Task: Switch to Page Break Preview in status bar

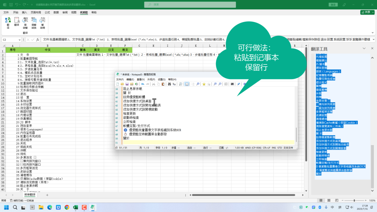Action: (x=337, y=200)
